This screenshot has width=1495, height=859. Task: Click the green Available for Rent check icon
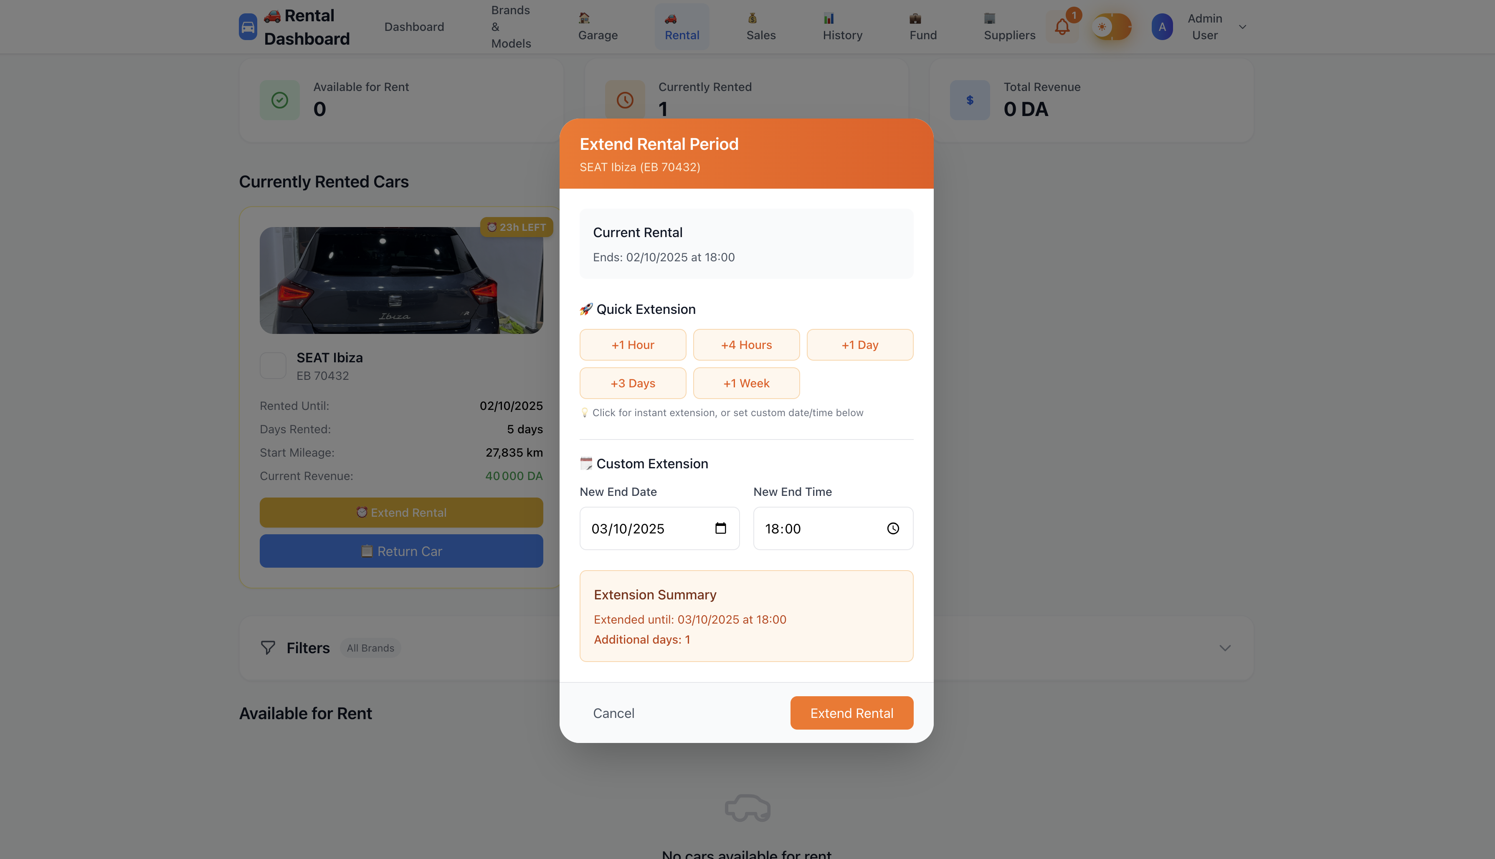pyautogui.click(x=280, y=100)
